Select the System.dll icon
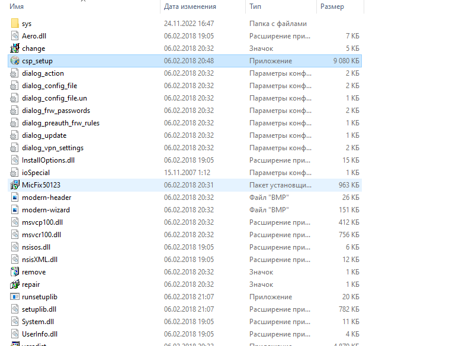Image resolution: width=475 pixels, height=346 pixels. [x=15, y=321]
